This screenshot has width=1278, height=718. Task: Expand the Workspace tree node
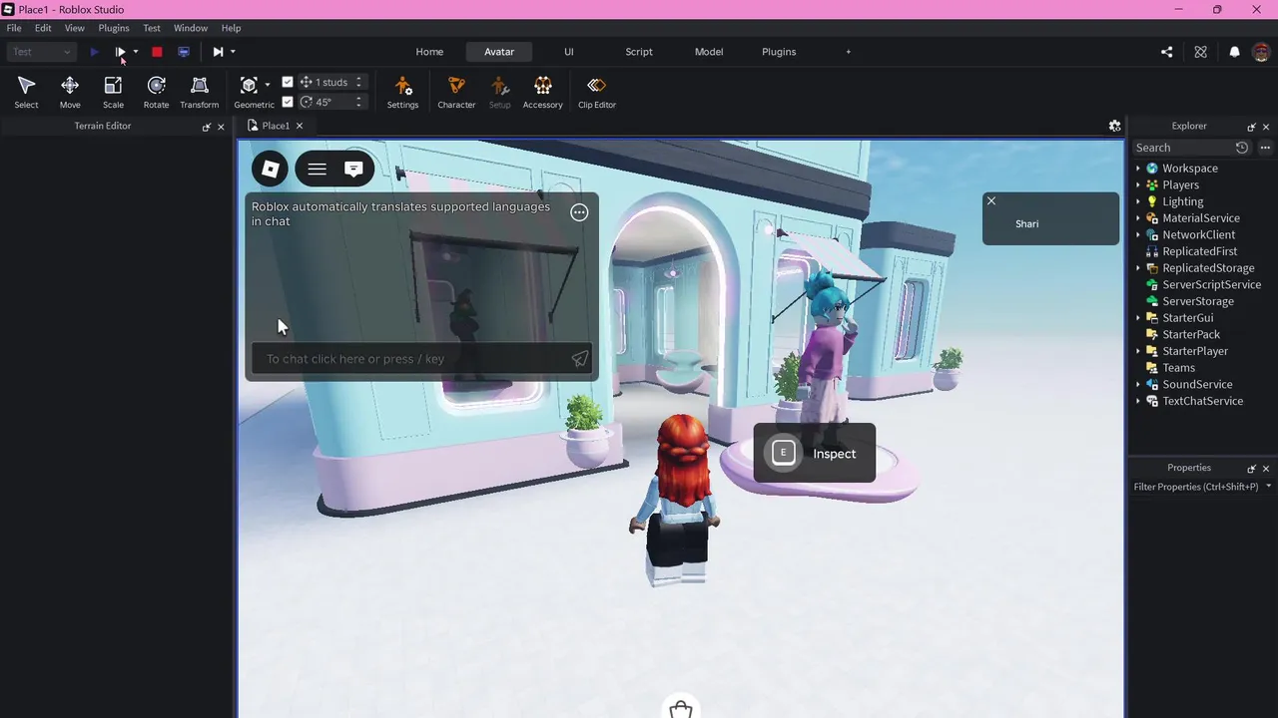(1138, 169)
